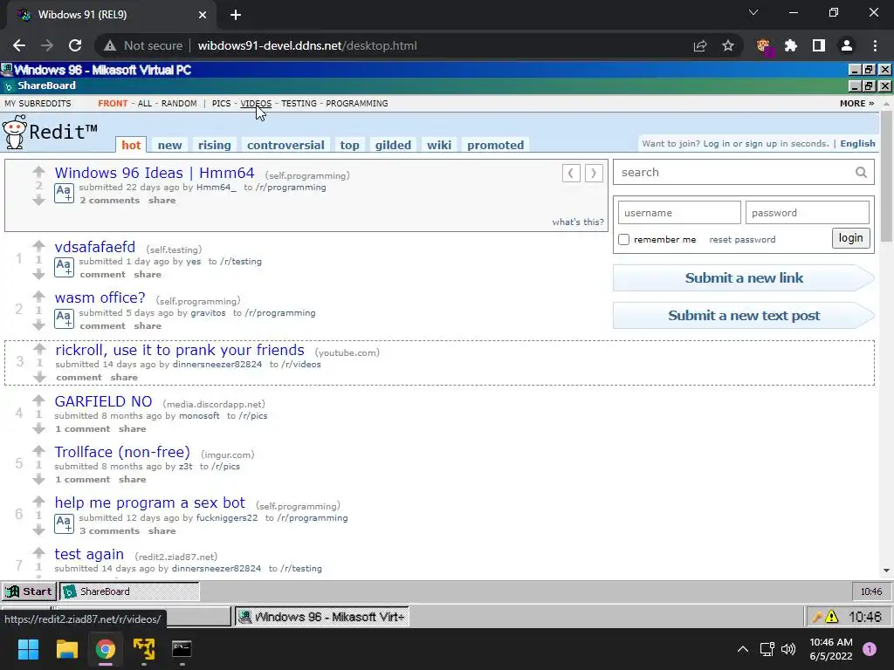The image size is (894, 670).
Task: Switch to the 'rising' tab
Action: [215, 145]
